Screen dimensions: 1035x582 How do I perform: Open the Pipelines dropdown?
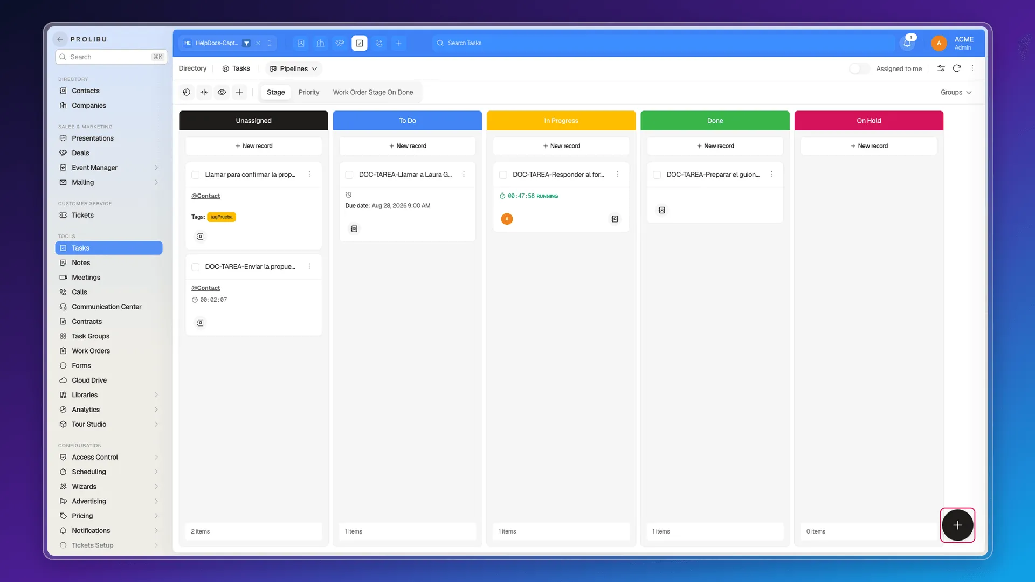pyautogui.click(x=294, y=68)
